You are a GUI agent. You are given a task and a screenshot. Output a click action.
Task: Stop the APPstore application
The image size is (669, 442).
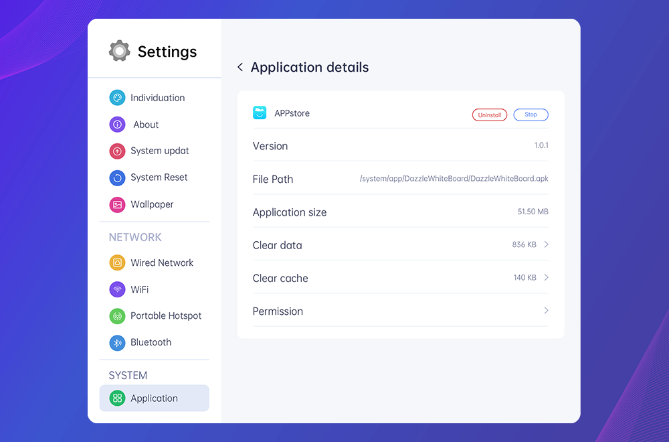pos(531,115)
